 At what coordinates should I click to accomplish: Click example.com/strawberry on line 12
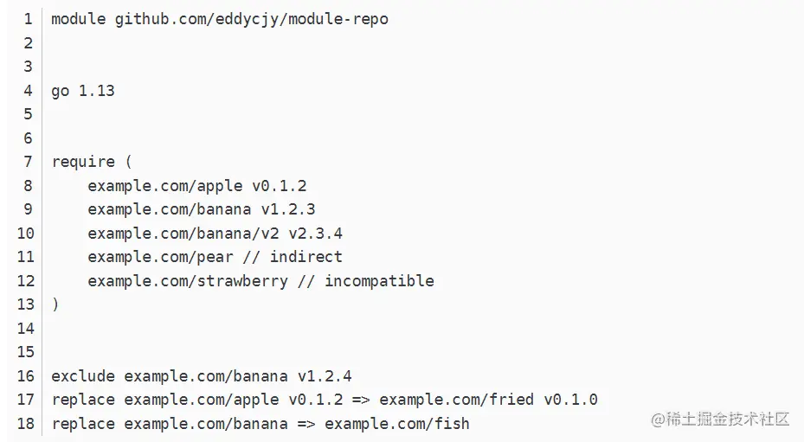coord(188,281)
